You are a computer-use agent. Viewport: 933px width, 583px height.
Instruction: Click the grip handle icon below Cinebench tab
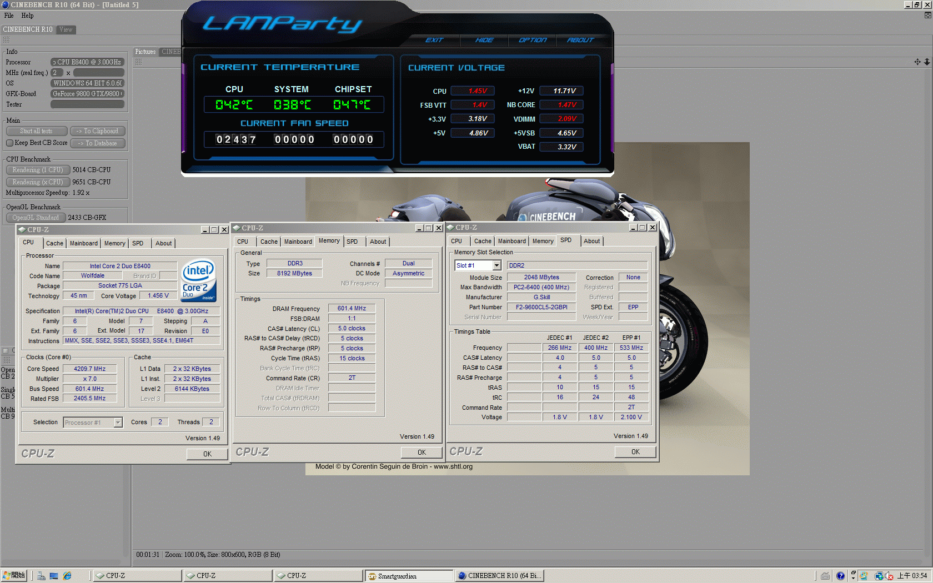(x=7, y=40)
